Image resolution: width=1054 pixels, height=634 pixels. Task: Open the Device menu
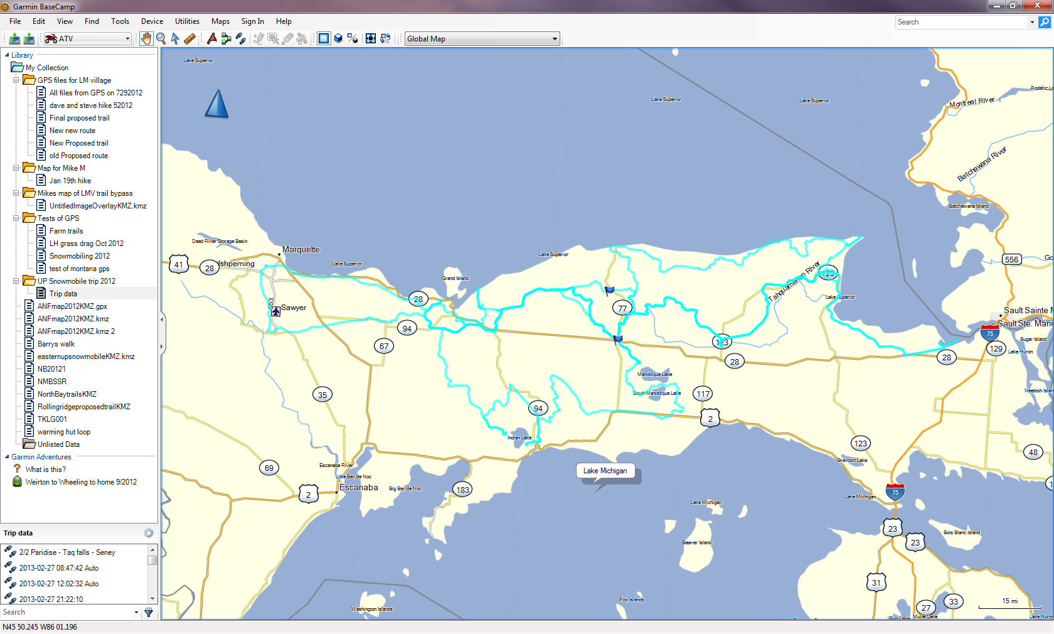click(152, 21)
